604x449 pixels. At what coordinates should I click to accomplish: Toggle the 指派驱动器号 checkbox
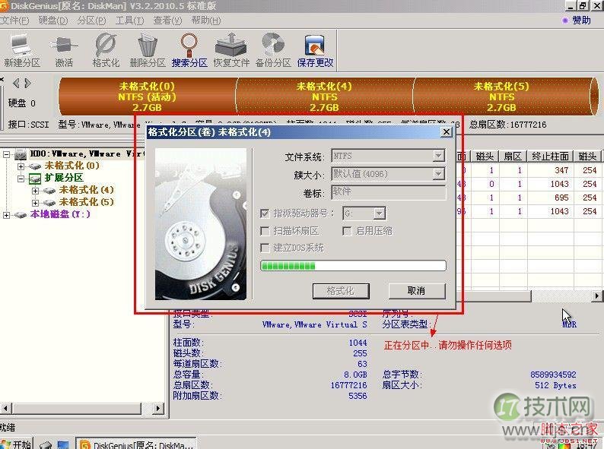click(265, 214)
